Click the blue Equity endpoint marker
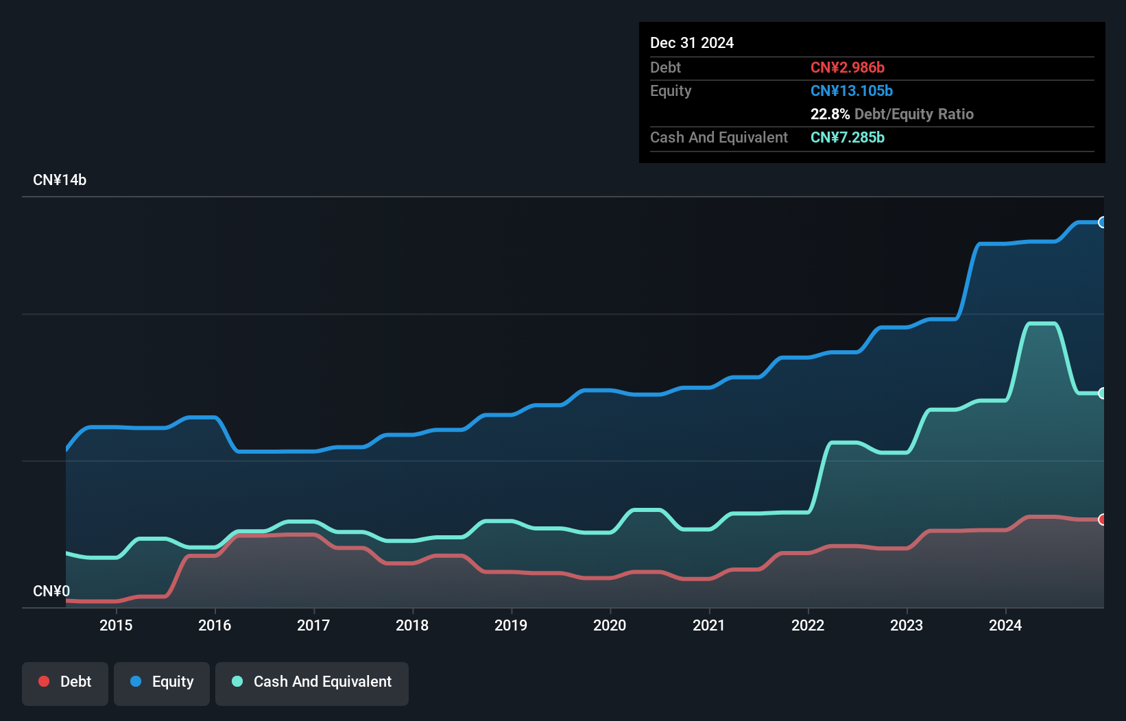Screen dimensions: 1126x721 click(x=1102, y=222)
